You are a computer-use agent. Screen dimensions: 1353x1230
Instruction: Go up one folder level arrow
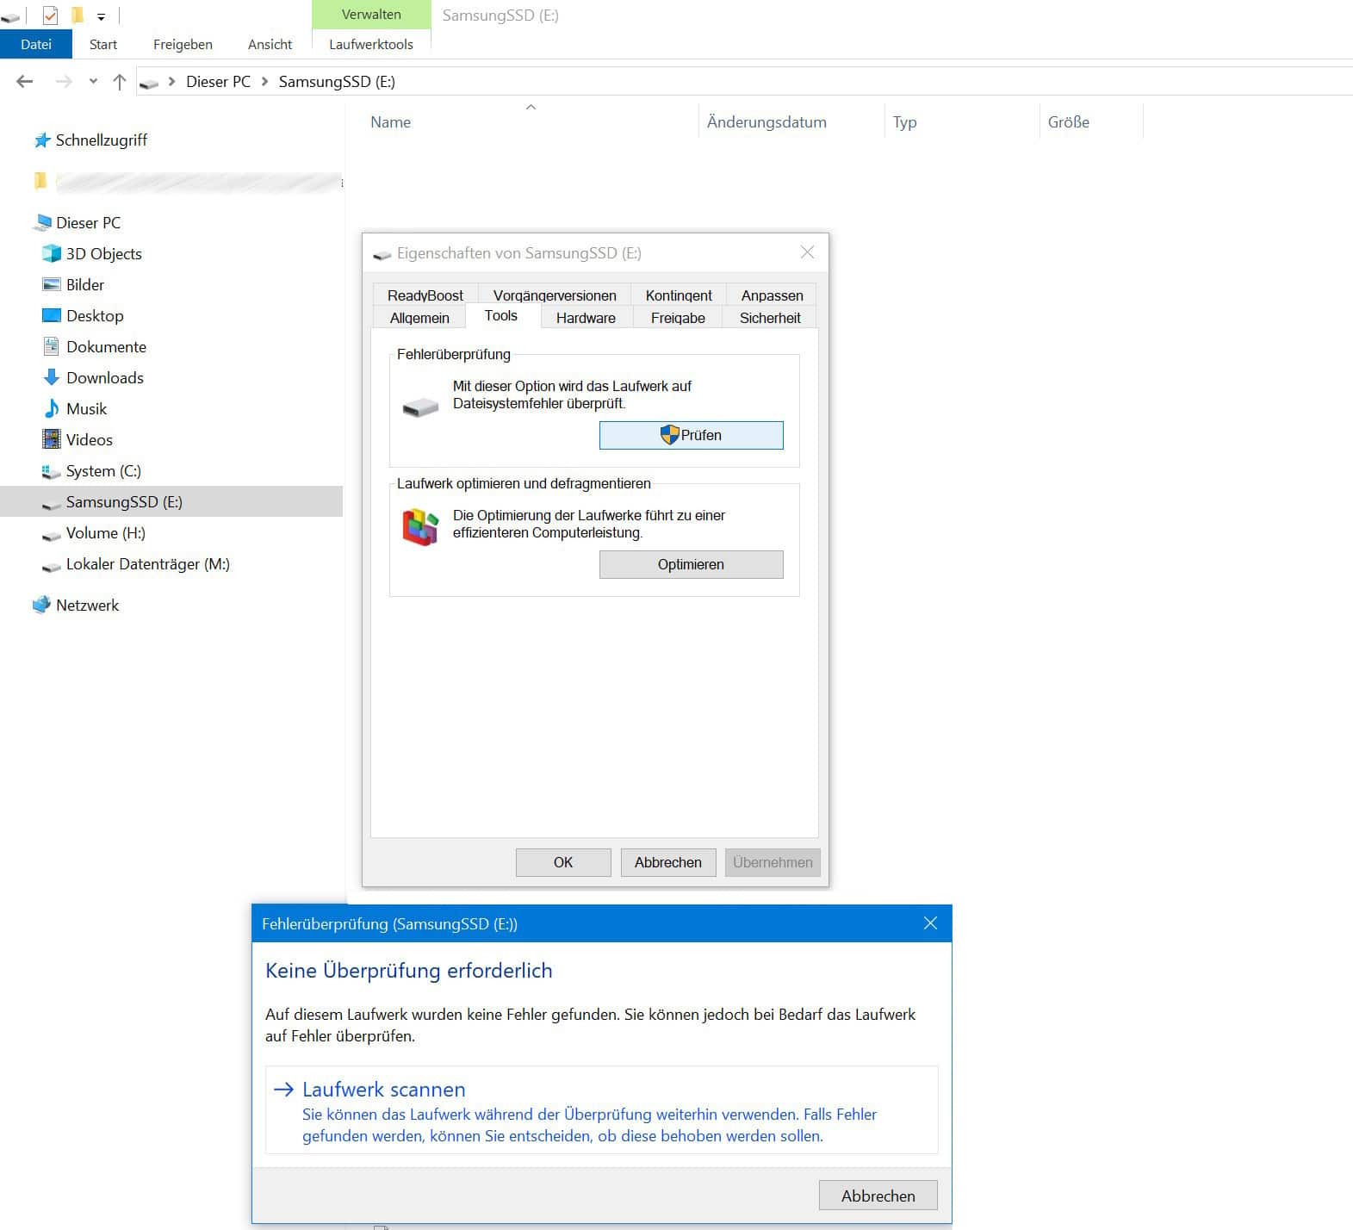tap(120, 82)
